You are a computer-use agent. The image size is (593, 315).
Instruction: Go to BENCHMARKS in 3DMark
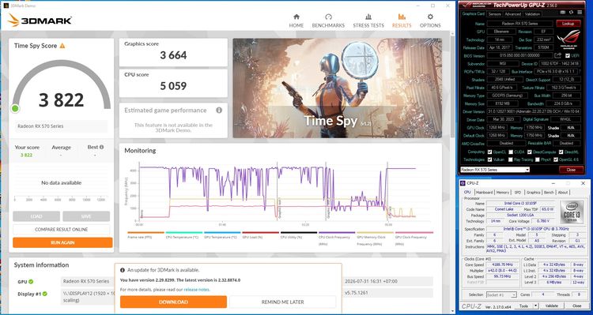pos(328,21)
